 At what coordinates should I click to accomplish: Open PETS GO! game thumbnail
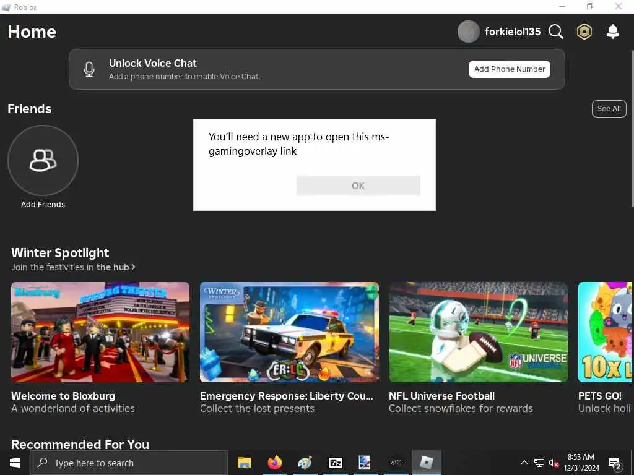click(x=605, y=332)
